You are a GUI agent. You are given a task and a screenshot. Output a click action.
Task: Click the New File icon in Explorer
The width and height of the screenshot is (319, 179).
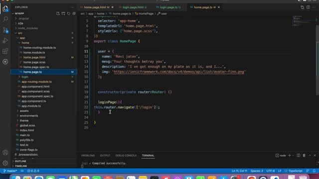(58, 13)
